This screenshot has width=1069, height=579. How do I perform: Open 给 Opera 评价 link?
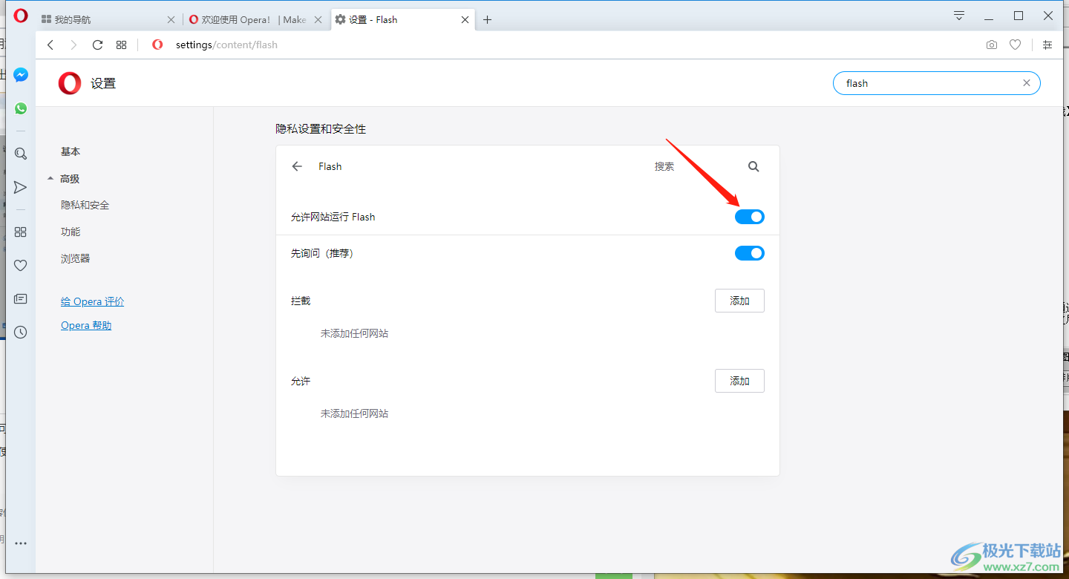tap(93, 301)
